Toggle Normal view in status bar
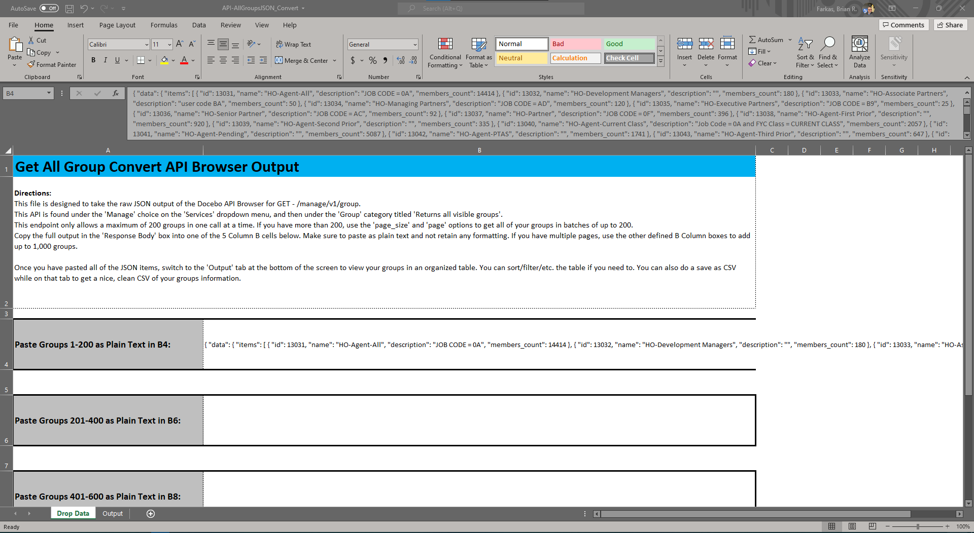This screenshot has width=974, height=533. click(832, 526)
